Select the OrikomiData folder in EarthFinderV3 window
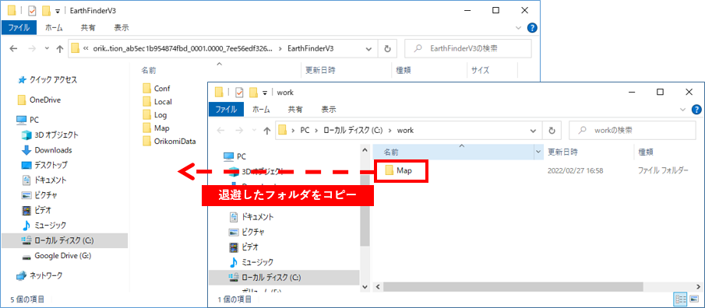 [x=169, y=141]
